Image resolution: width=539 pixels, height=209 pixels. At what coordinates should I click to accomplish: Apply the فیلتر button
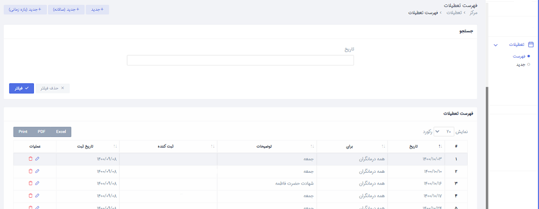point(22,88)
